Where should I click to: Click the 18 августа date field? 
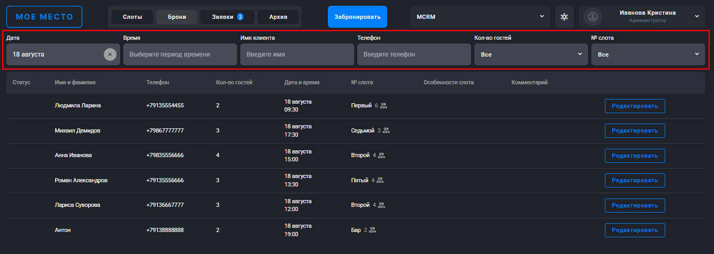(x=63, y=54)
